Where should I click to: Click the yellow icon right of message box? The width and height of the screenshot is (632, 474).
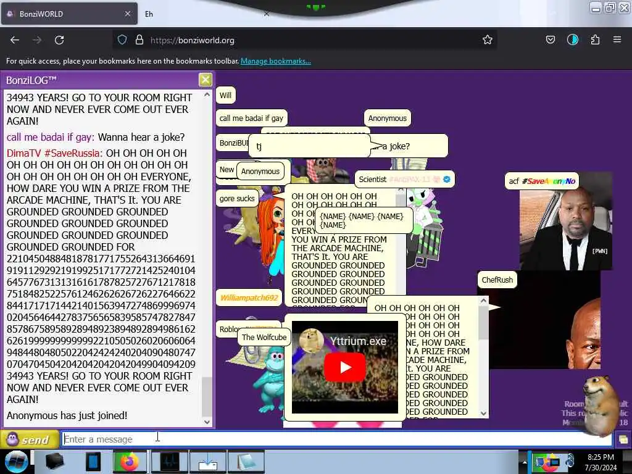pyautogui.click(x=623, y=439)
